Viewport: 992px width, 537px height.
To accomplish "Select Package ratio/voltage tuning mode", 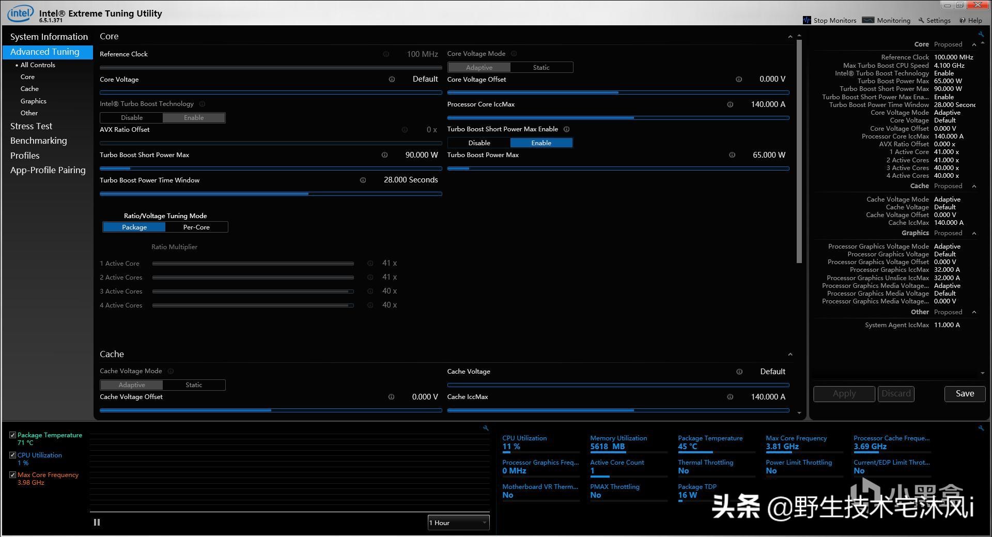I will click(x=134, y=227).
